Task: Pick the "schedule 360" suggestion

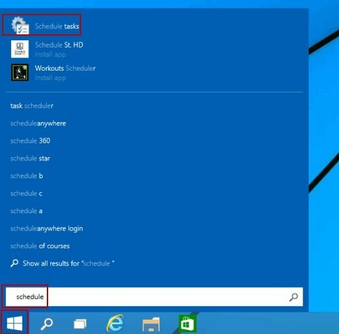Action: 30,141
